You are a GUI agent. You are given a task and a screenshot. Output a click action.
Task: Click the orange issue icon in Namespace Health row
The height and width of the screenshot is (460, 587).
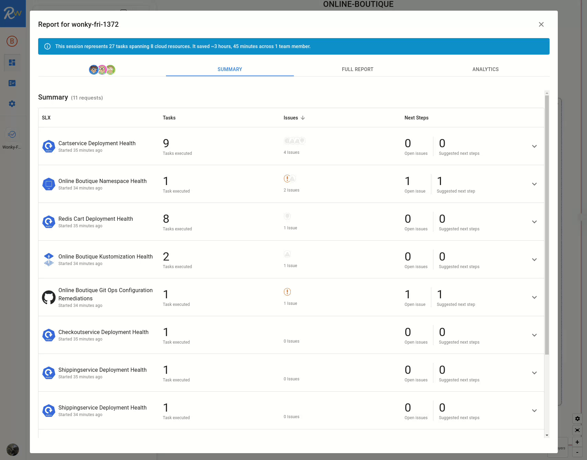287,179
